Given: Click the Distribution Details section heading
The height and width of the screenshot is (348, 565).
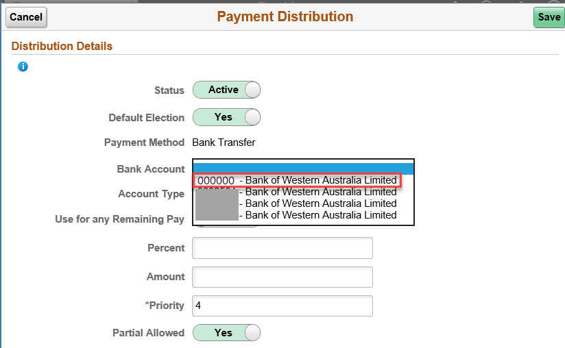Looking at the screenshot, I should pyautogui.click(x=62, y=47).
